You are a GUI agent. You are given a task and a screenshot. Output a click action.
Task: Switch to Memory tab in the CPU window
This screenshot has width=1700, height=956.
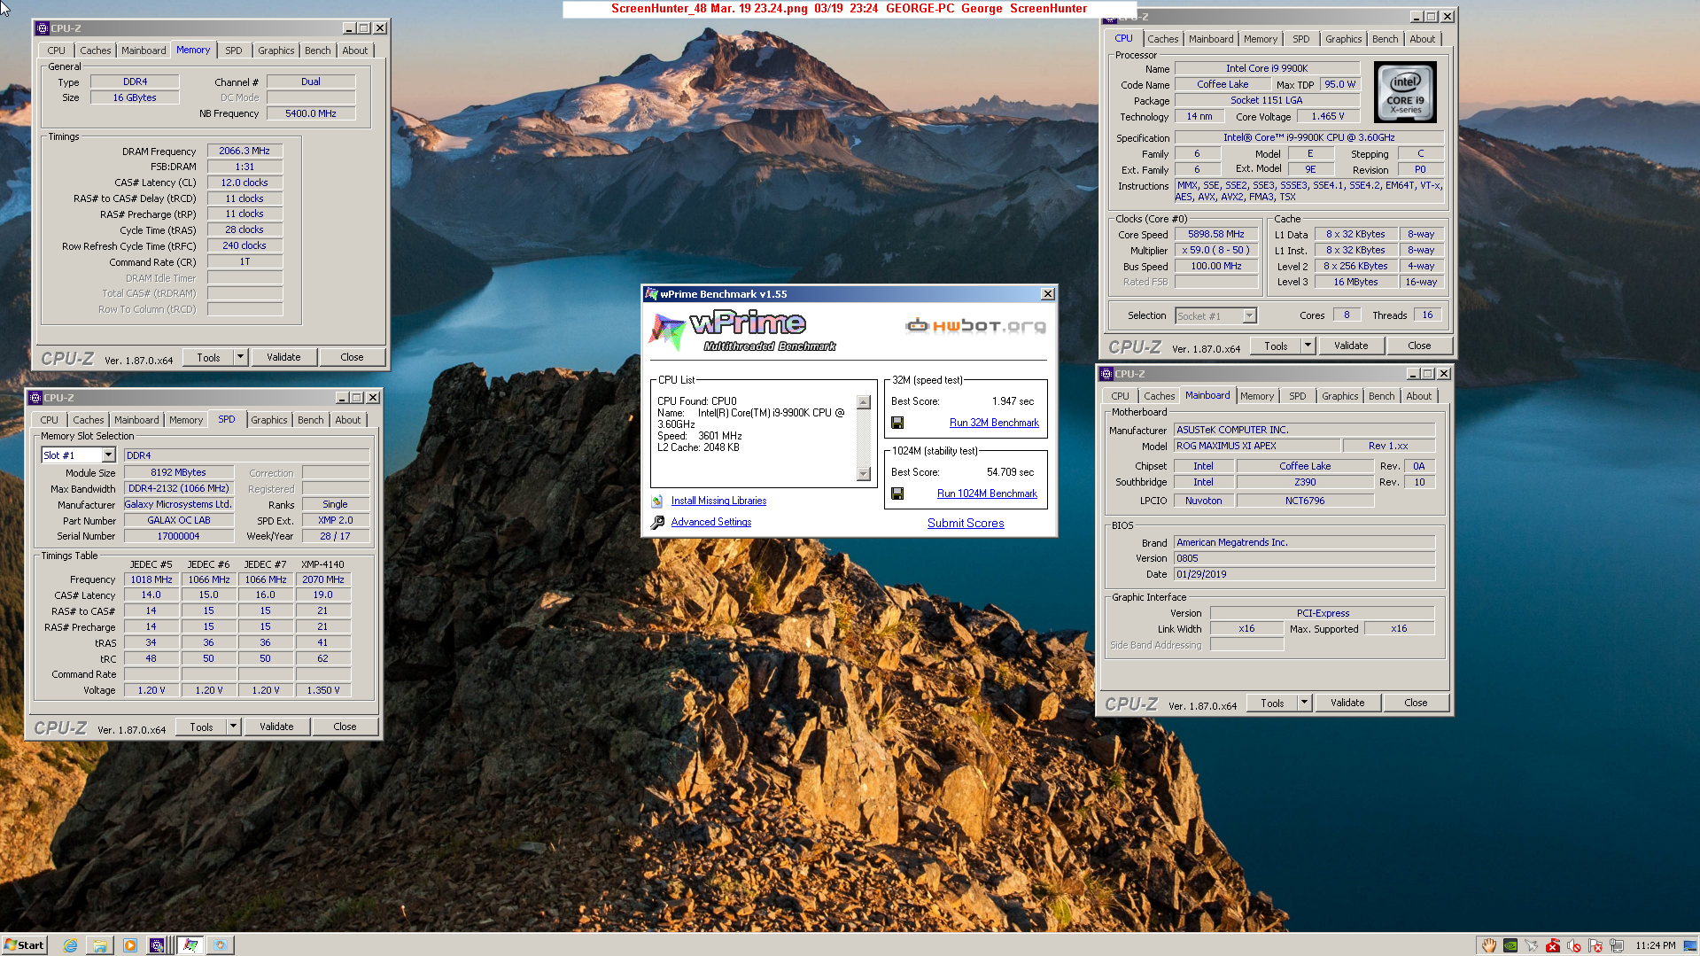coord(1260,39)
